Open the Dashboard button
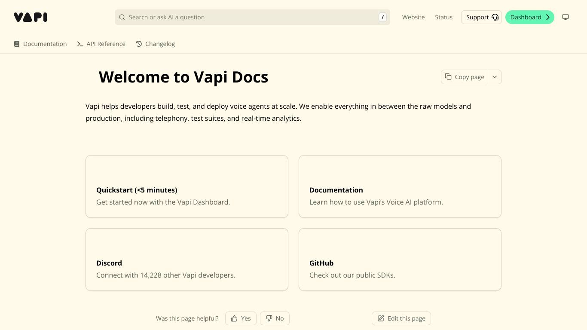Image resolution: width=587 pixels, height=330 pixels. (530, 17)
